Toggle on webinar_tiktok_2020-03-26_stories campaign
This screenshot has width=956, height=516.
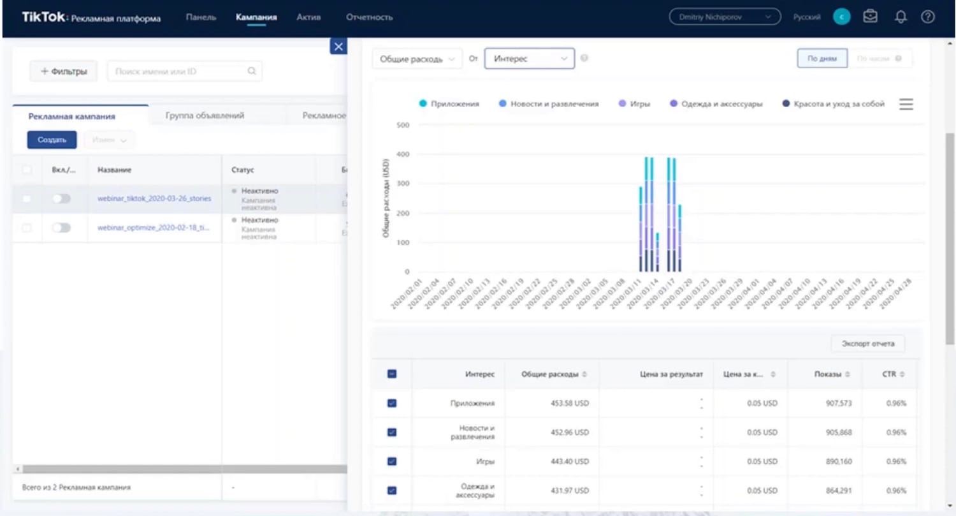coord(61,199)
